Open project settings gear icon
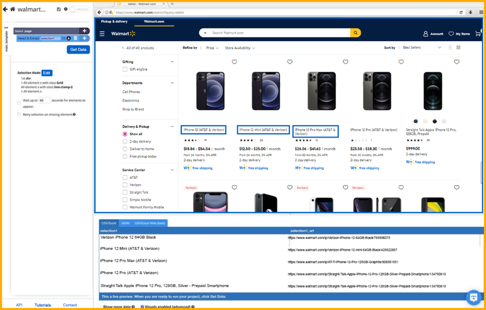 (65, 9)
